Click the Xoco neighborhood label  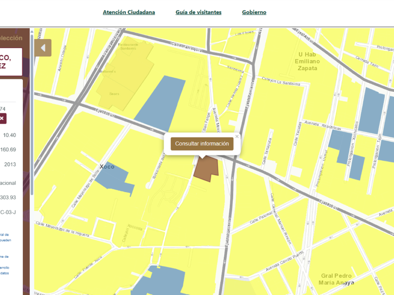[x=107, y=167]
